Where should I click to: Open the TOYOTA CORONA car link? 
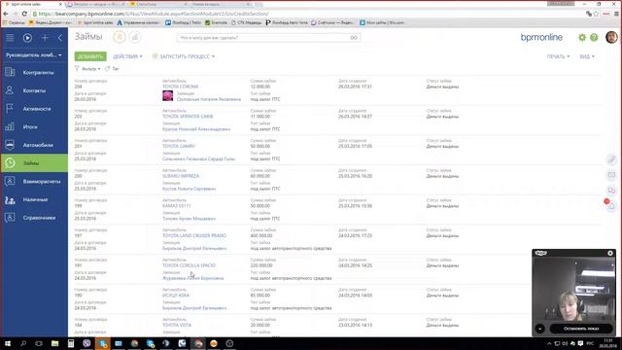pos(181,87)
